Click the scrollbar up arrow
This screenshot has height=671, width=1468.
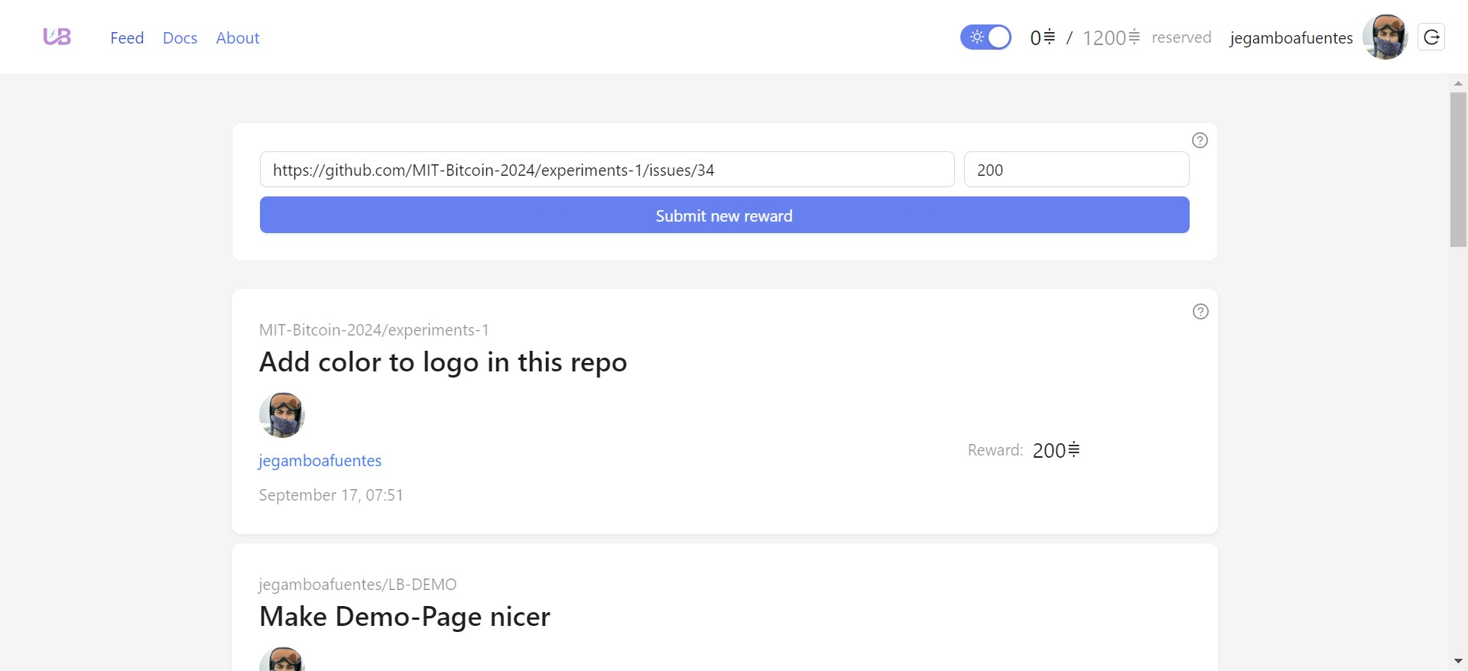pyautogui.click(x=1458, y=83)
